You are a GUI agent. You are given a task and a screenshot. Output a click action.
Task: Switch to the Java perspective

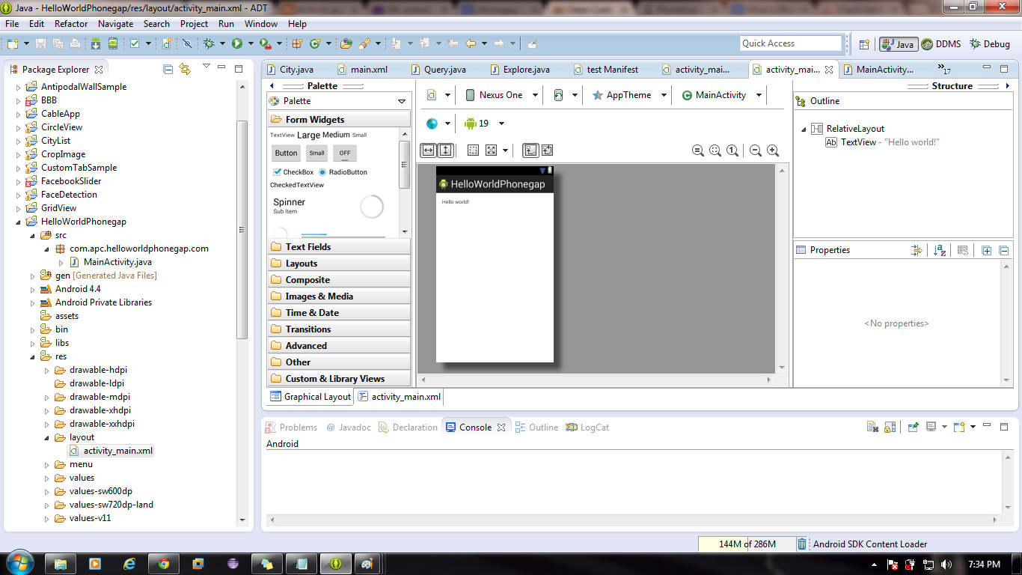pos(898,44)
